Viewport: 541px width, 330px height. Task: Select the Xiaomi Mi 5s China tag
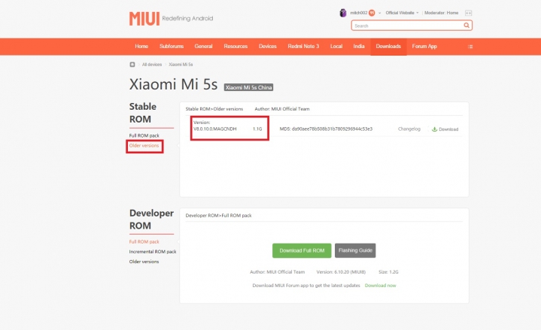pos(248,87)
